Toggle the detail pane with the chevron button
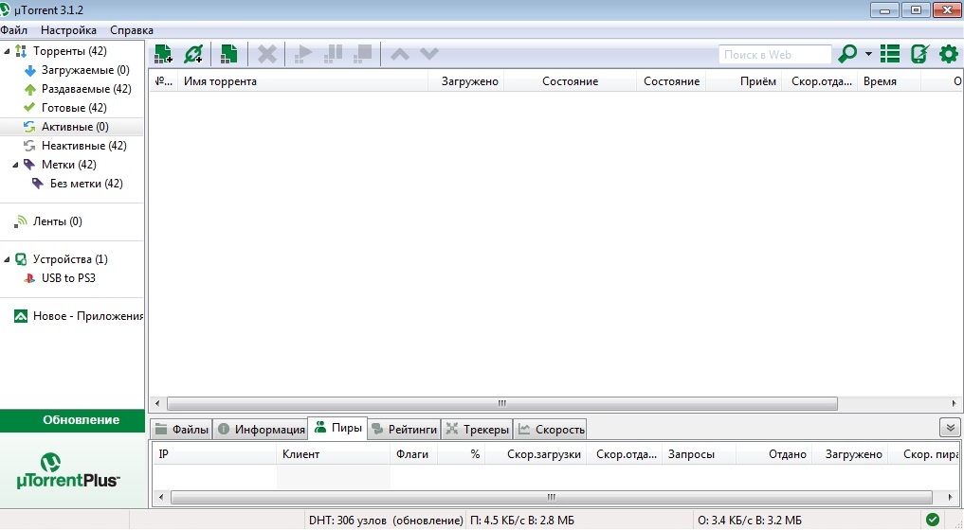964x530 pixels. [x=949, y=428]
